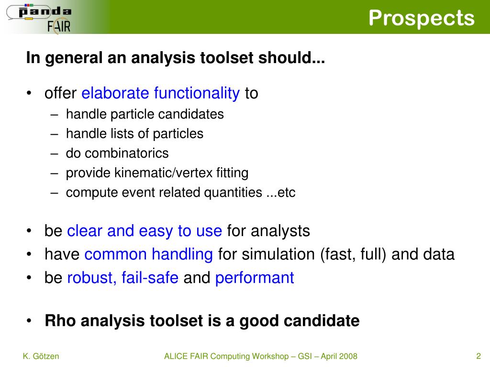Click 'handle particle candidates' sub-item
Viewport: 490px width, 367px height.
pos(145,114)
